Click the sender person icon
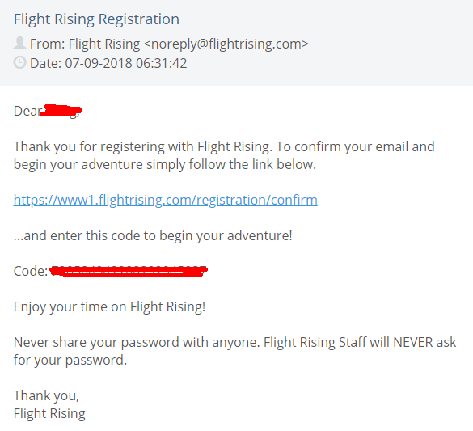Image resolution: width=473 pixels, height=431 pixels. pos(20,43)
